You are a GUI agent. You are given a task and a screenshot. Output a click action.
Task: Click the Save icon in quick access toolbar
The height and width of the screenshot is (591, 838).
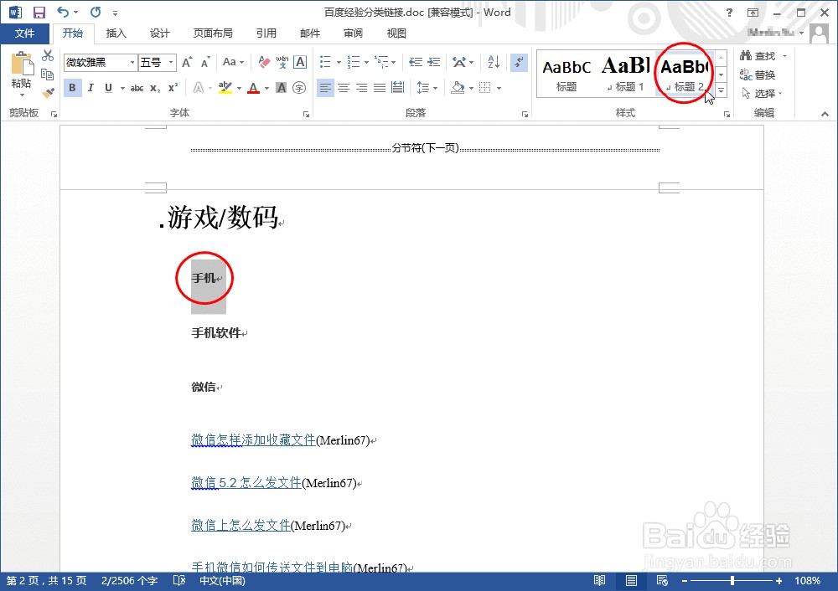coord(39,12)
